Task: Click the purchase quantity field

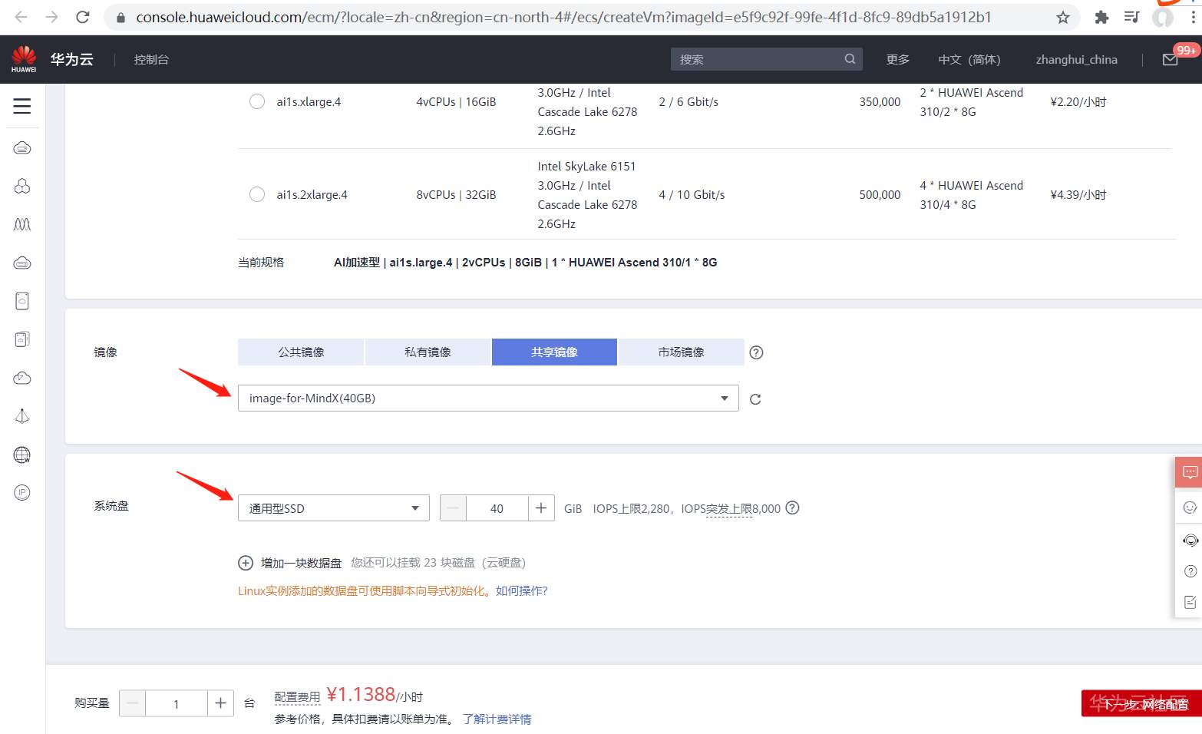Action: [x=177, y=703]
